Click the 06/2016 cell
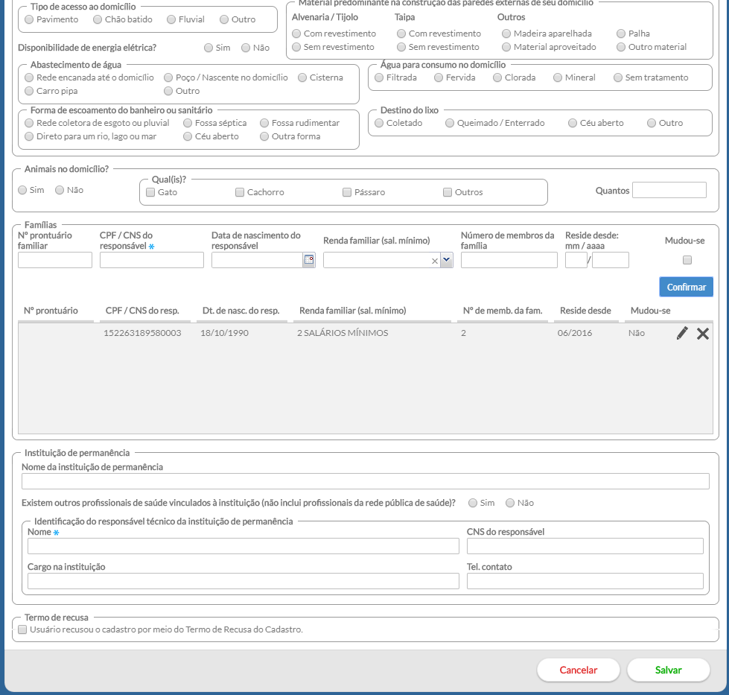 click(575, 333)
